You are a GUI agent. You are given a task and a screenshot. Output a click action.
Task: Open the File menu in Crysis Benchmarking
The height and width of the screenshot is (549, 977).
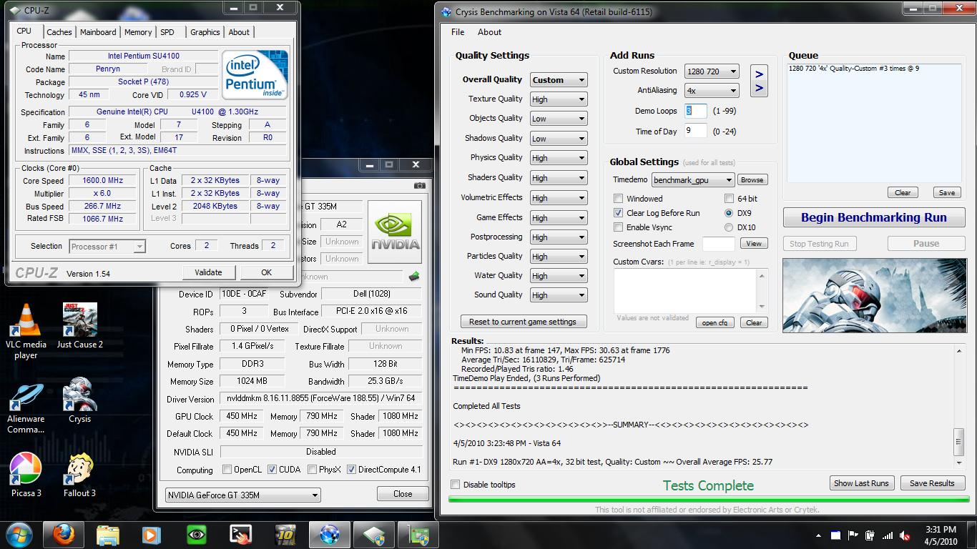coord(458,32)
